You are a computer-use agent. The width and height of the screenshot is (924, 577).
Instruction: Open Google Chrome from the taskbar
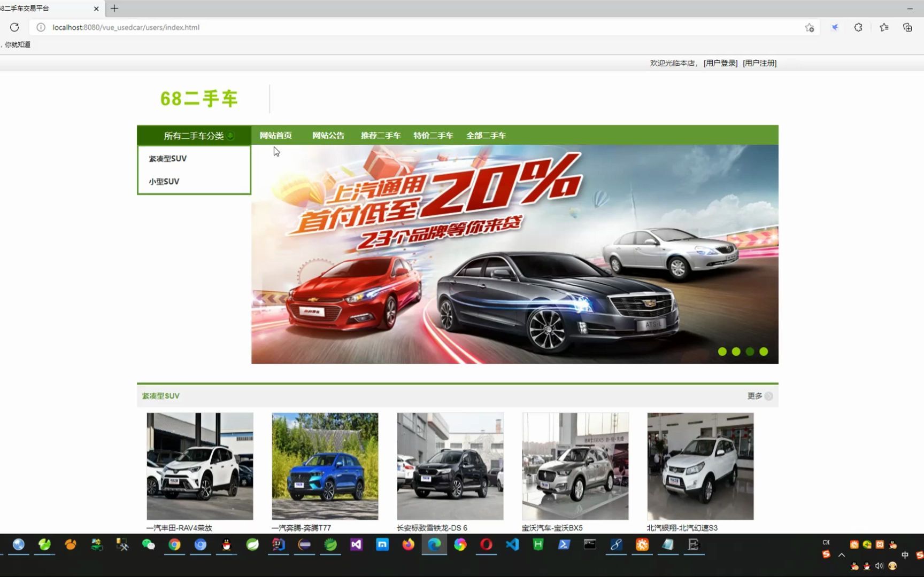pos(174,544)
